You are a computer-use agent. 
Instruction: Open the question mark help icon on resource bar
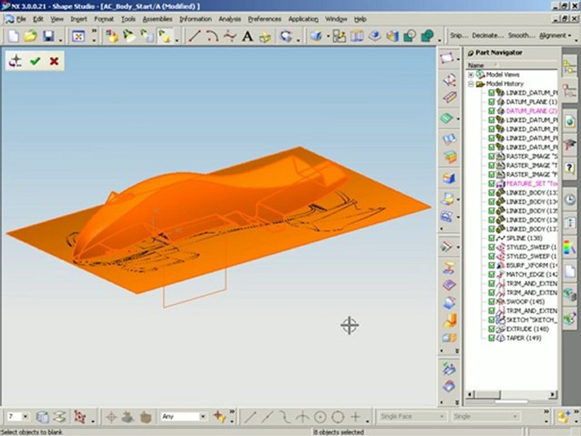[x=570, y=168]
